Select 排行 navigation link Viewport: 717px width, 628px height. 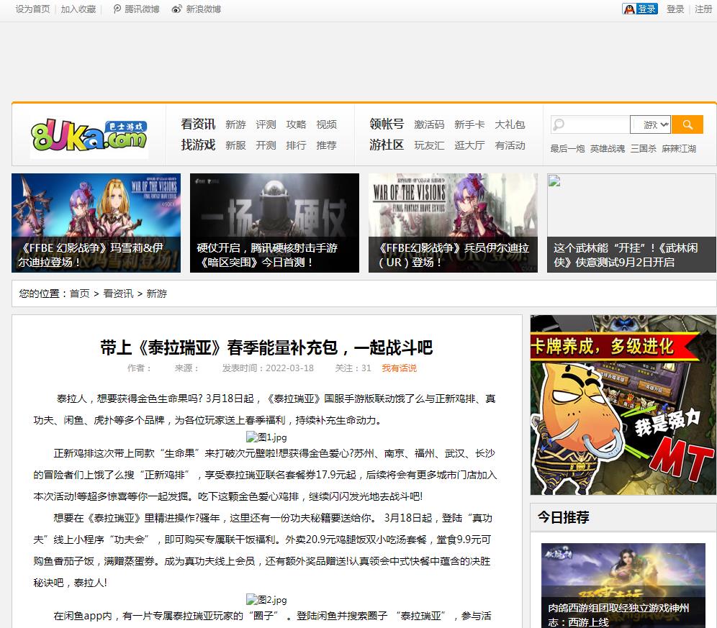click(296, 145)
